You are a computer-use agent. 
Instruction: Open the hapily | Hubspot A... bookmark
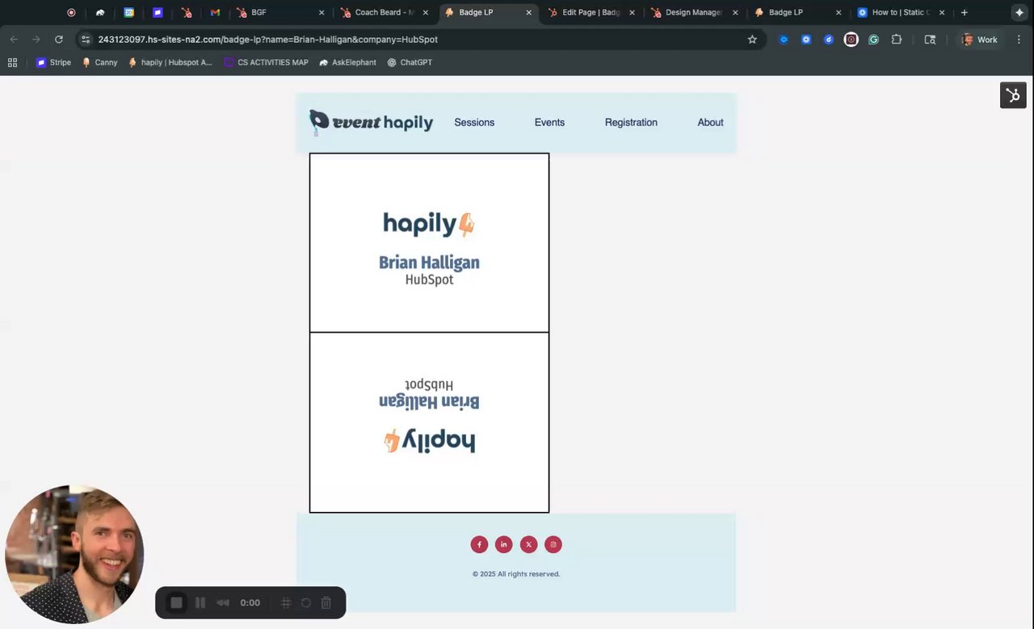click(170, 62)
